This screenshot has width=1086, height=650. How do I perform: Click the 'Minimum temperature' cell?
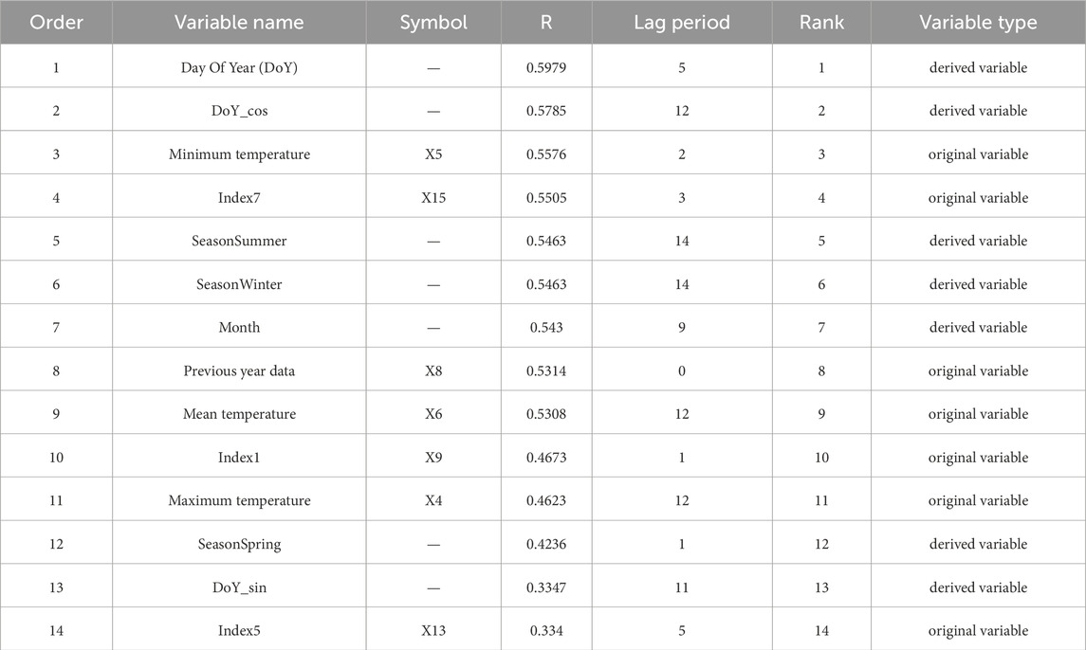239,154
